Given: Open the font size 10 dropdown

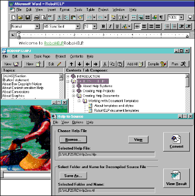Looking at the screenshot, I should 95,27.
